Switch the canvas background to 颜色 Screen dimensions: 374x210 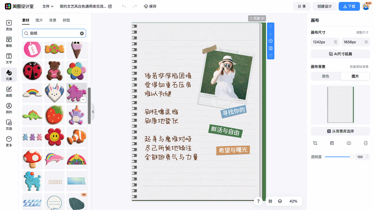click(x=326, y=76)
